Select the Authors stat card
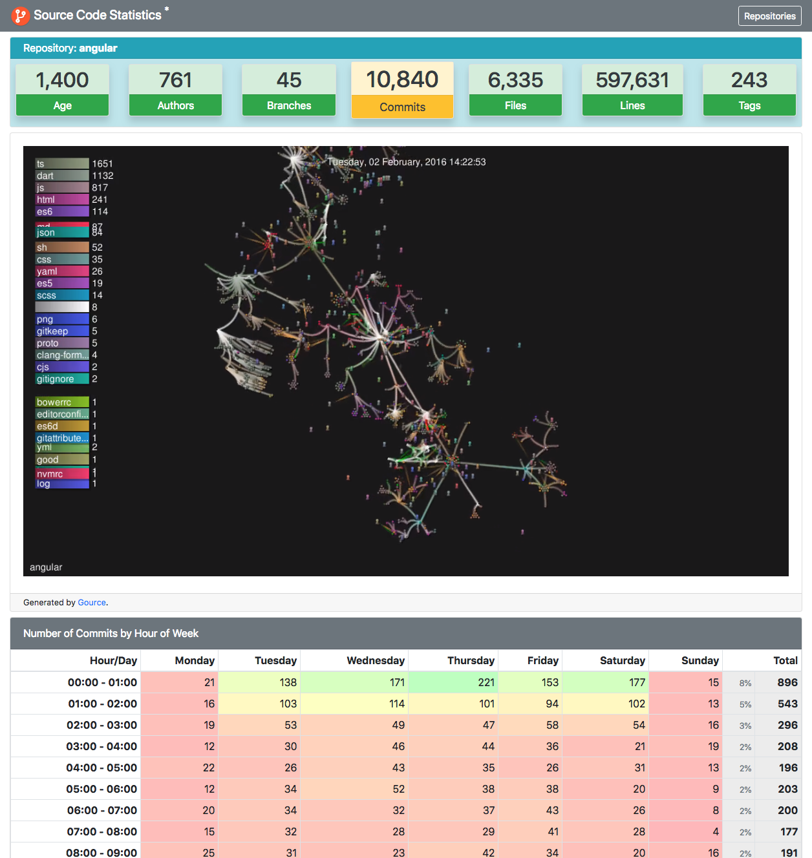 pos(176,90)
